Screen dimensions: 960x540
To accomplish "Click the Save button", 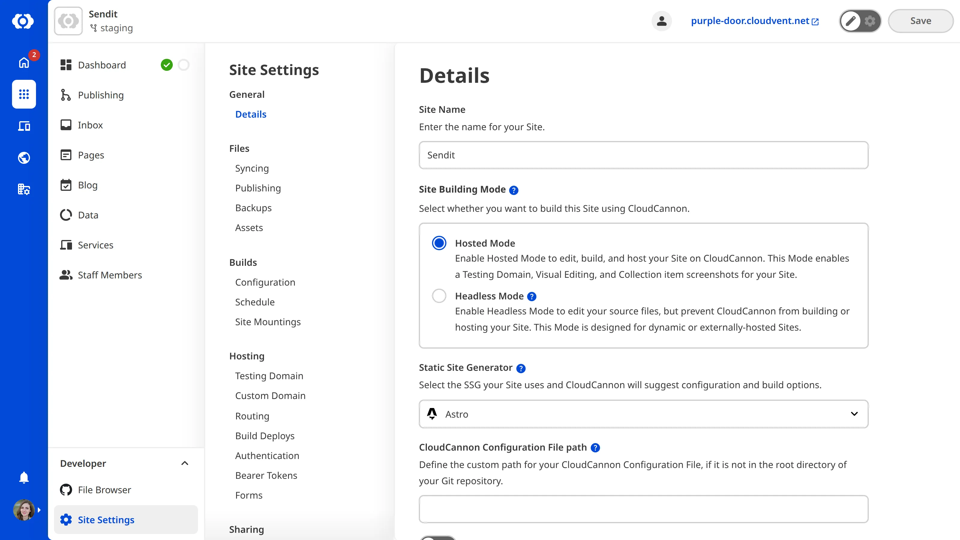I will [920, 21].
